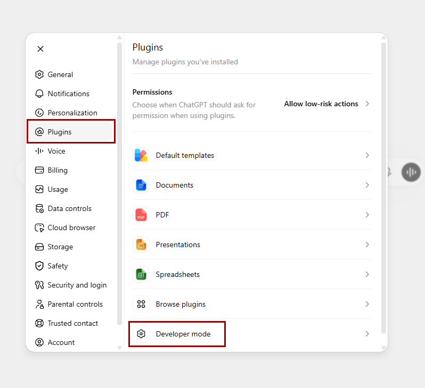
Task: Click the Storage drive icon
Action: 39,247
